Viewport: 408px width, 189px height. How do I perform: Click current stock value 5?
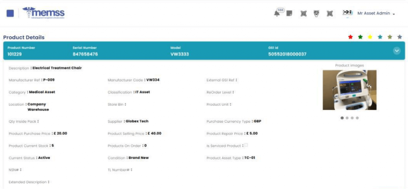click(x=53, y=145)
